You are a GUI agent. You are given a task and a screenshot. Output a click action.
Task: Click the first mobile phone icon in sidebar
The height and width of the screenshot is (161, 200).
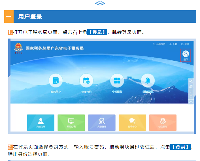(x=191, y=92)
